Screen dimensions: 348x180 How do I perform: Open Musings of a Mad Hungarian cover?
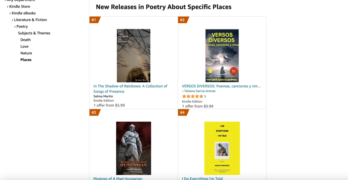[133, 148]
